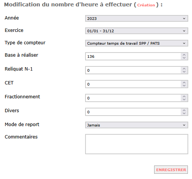Click into the Base à réaliser field
This screenshot has width=192, height=179.
click(x=133, y=56)
